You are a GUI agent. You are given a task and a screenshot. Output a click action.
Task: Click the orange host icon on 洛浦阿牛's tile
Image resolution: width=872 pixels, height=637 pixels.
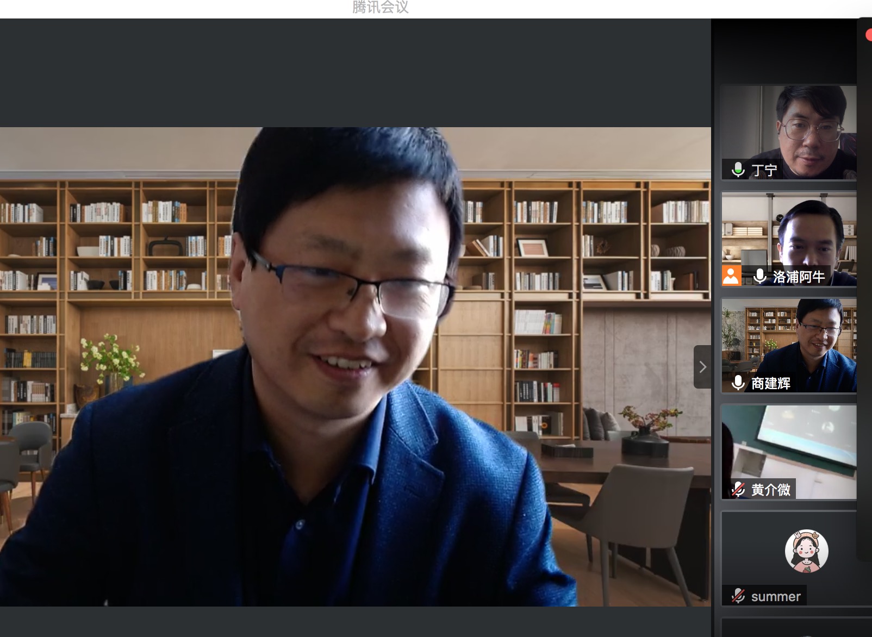(731, 276)
